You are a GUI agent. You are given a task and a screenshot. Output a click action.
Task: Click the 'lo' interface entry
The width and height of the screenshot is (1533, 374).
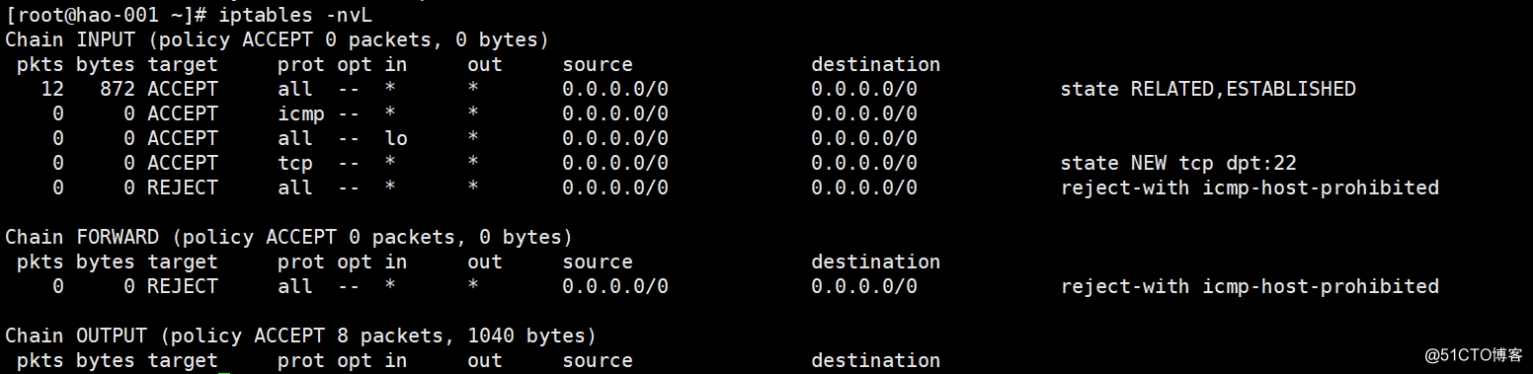coord(396,138)
